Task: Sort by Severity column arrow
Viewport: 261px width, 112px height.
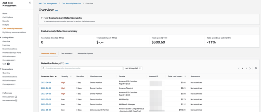Action: (71, 76)
